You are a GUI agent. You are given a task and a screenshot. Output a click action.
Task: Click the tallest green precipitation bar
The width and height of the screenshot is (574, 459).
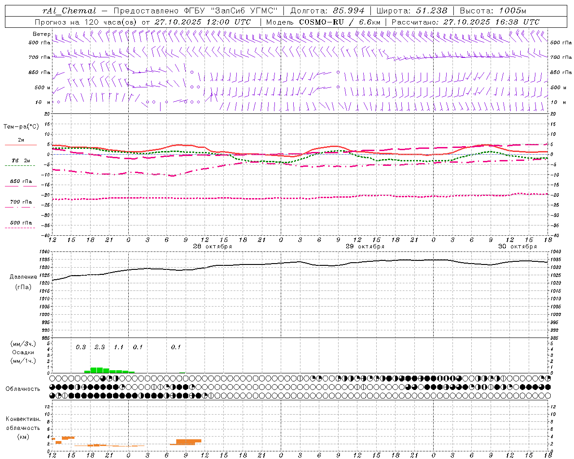93,370
